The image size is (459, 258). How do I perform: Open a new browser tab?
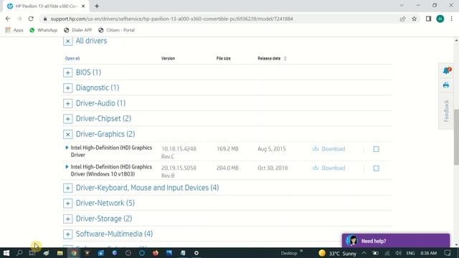pyautogui.click(x=97, y=6)
